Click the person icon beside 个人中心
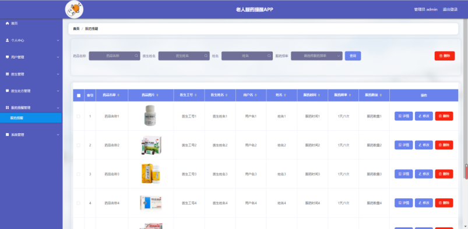This screenshot has width=468, height=229. coord(7,40)
